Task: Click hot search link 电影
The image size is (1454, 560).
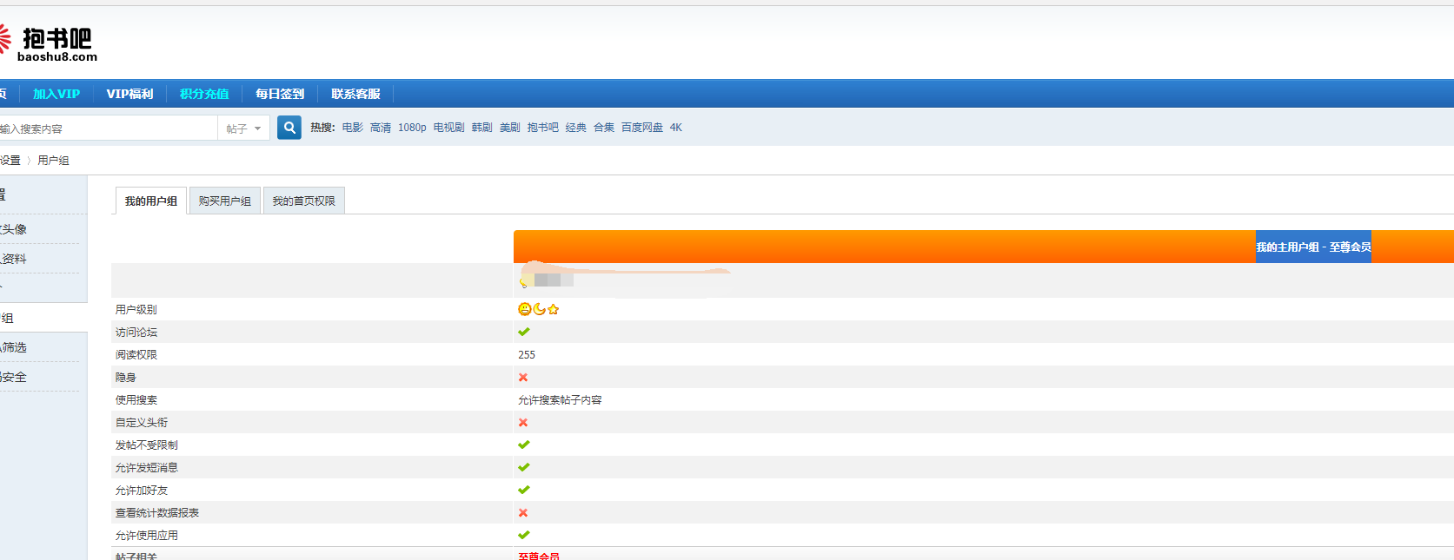Action: click(x=353, y=128)
